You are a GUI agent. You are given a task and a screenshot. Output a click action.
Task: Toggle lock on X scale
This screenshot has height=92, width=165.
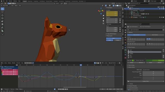pos(120,28)
